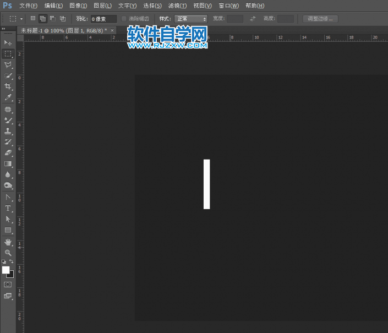Select the History Brush tool
The height and width of the screenshot is (333, 388).
(x=8, y=142)
